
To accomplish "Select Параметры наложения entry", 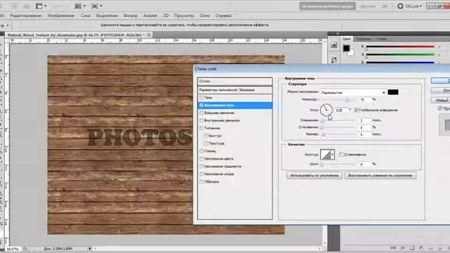I will tap(235, 90).
